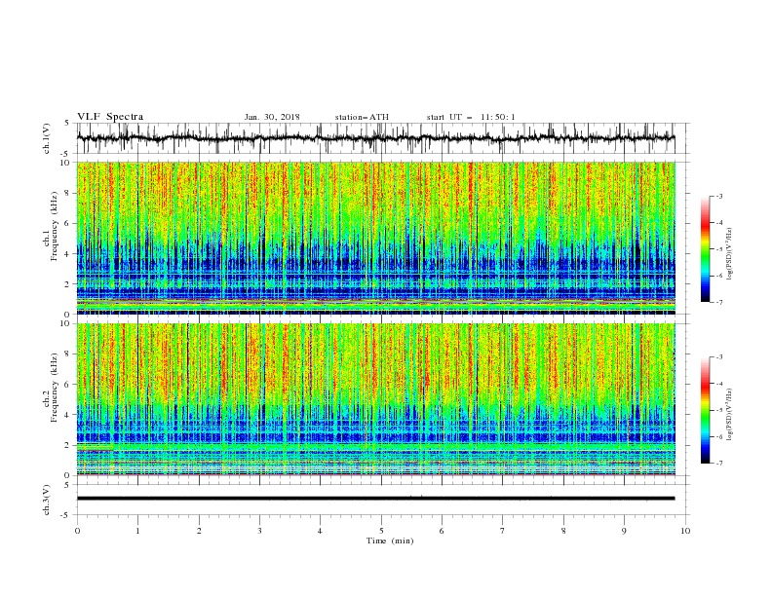Click the ch.1(V) waveform axis label
The height and width of the screenshot is (596, 772).
47,138
